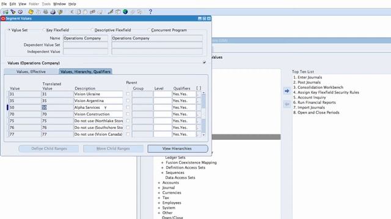This screenshot has height=219, width=391.
Task: Click the Folder Tools toolbar icon
Action: [139, 12]
